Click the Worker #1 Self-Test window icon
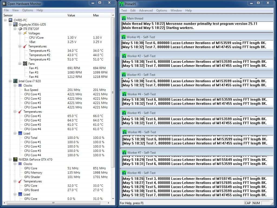 124,37
